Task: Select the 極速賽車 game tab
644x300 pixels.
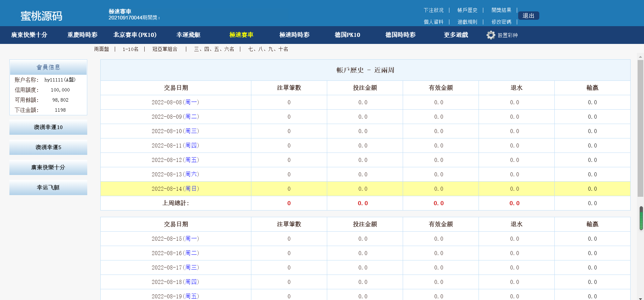Action: 241,35
